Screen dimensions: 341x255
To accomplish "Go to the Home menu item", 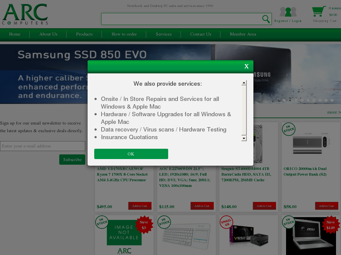I will click(15, 34).
